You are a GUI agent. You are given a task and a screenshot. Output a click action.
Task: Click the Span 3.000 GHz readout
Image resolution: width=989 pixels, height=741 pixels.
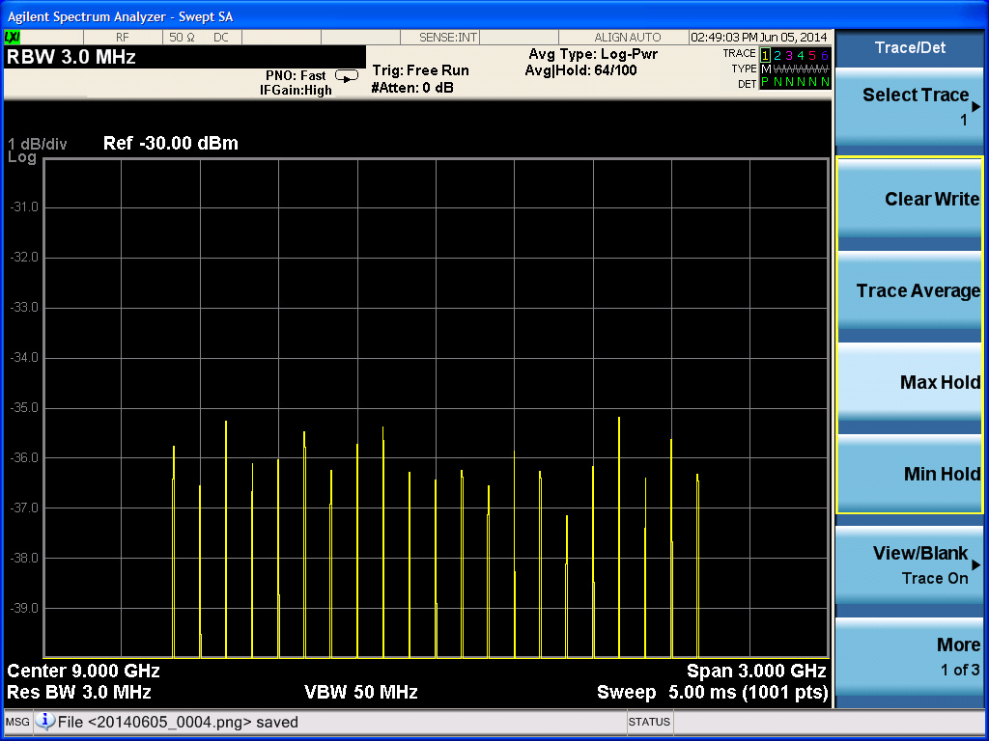[x=755, y=671]
